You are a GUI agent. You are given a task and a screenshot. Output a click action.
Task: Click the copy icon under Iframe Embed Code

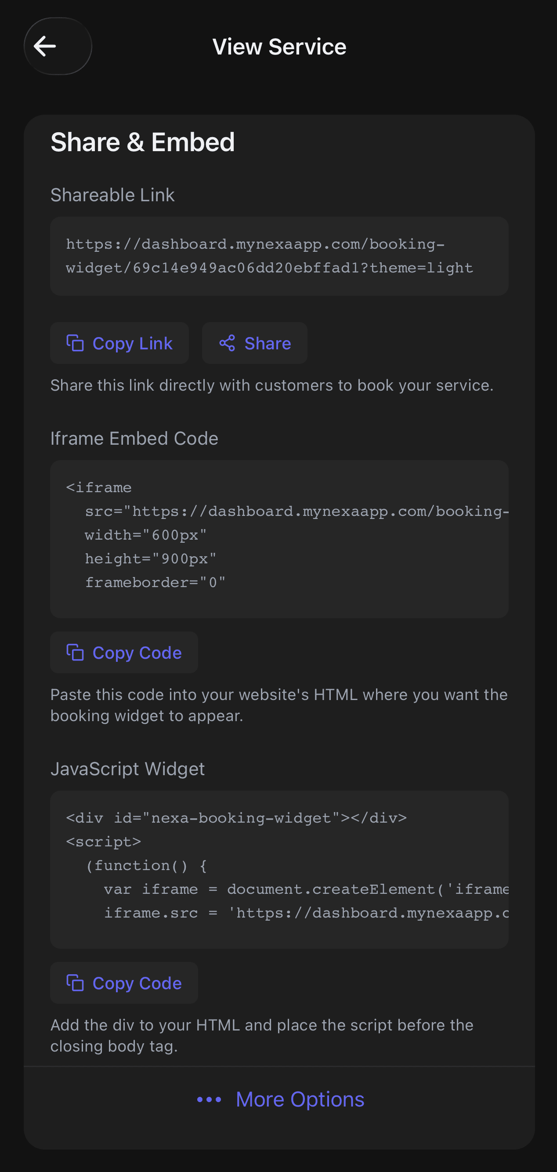(75, 653)
